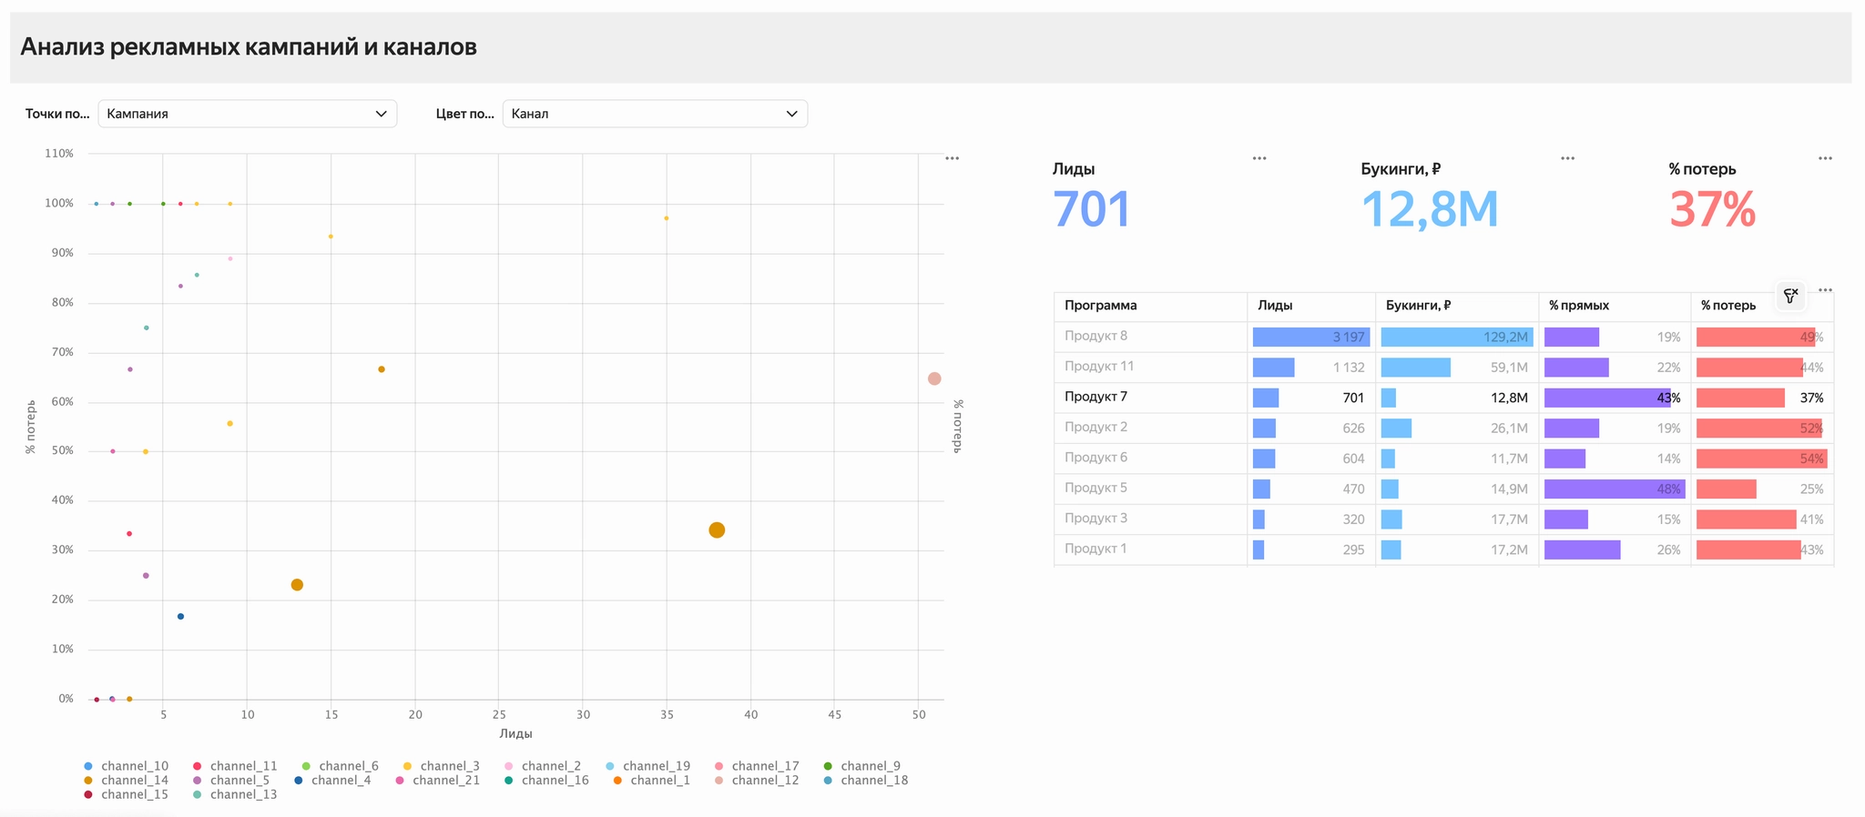Open the Лиды indicator three-dot menu

1259,158
